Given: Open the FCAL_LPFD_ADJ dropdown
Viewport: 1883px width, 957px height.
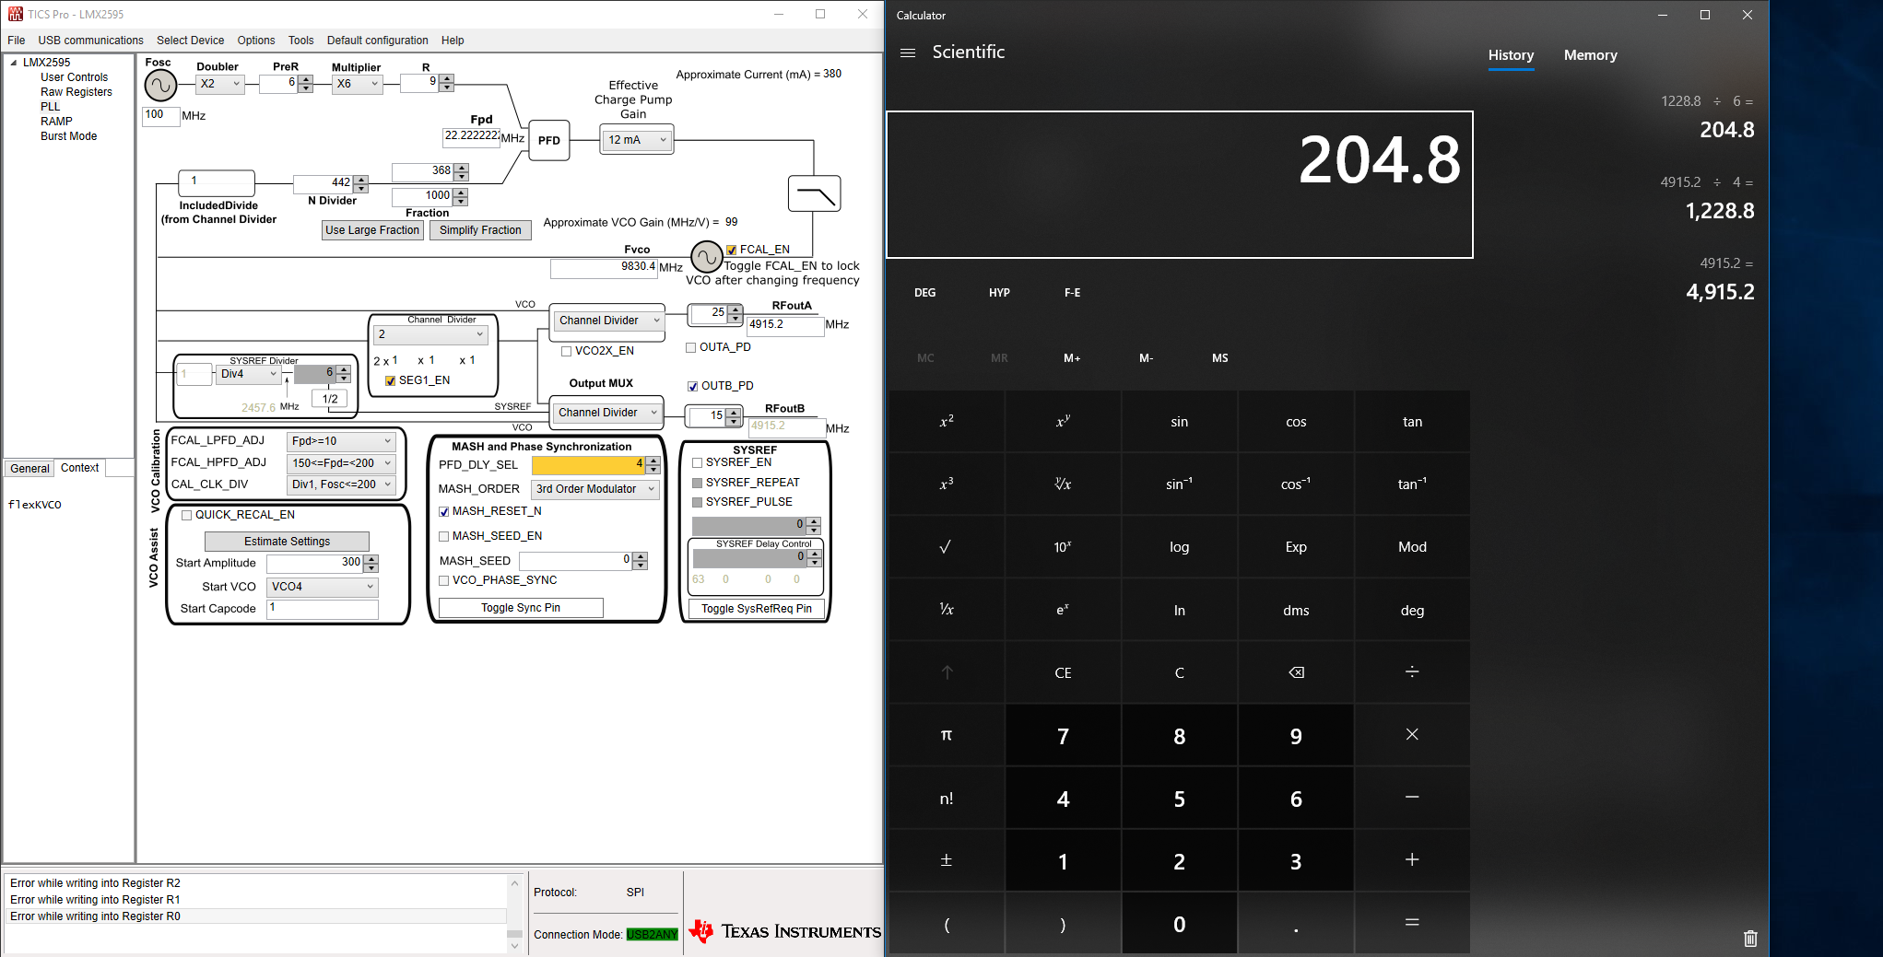Looking at the screenshot, I should [341, 441].
